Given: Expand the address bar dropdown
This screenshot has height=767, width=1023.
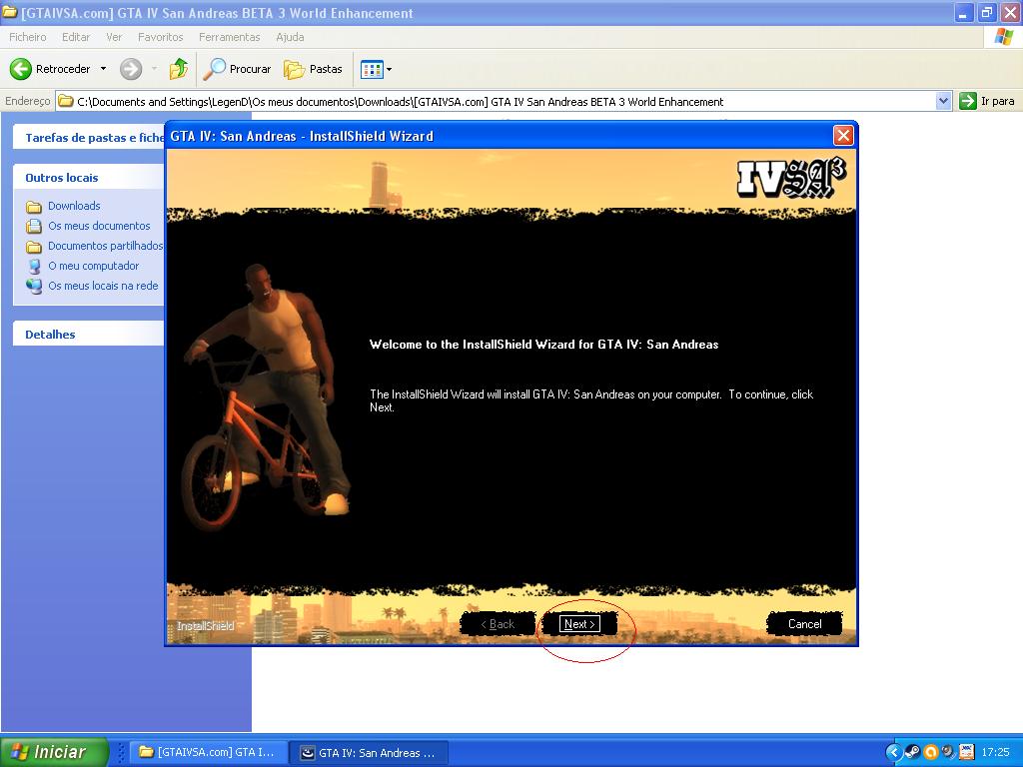Looking at the screenshot, I should [943, 101].
